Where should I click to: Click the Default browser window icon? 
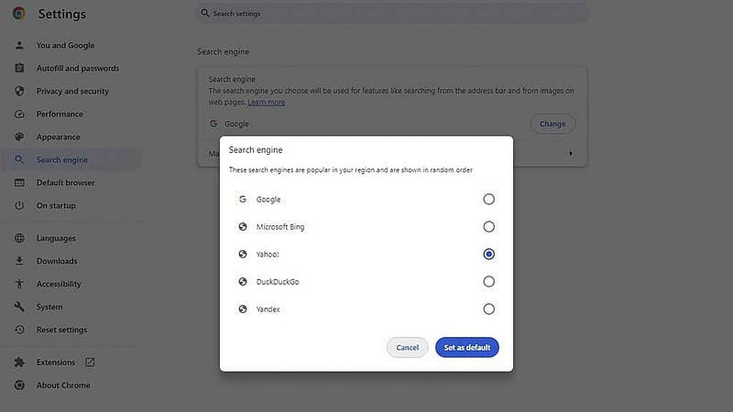click(x=19, y=182)
